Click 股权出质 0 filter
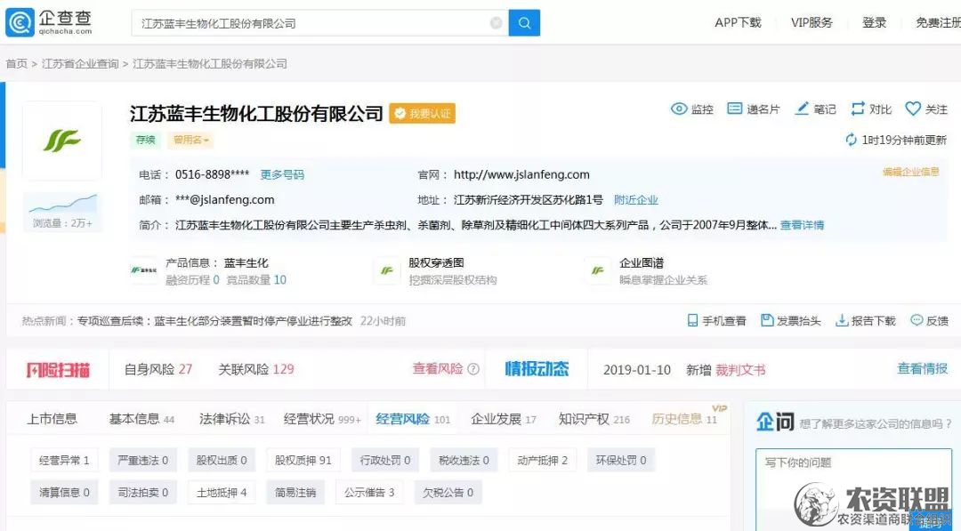Image resolution: width=961 pixels, height=531 pixels. click(222, 460)
